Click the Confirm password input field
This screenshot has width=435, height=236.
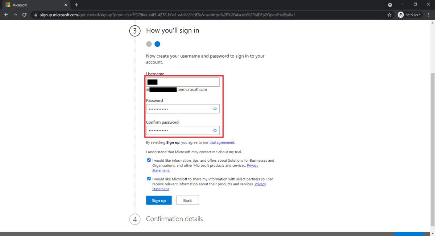click(x=183, y=131)
